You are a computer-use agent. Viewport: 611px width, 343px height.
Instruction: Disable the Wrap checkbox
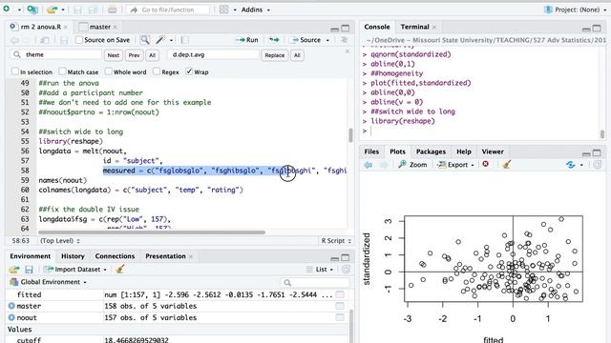click(189, 71)
